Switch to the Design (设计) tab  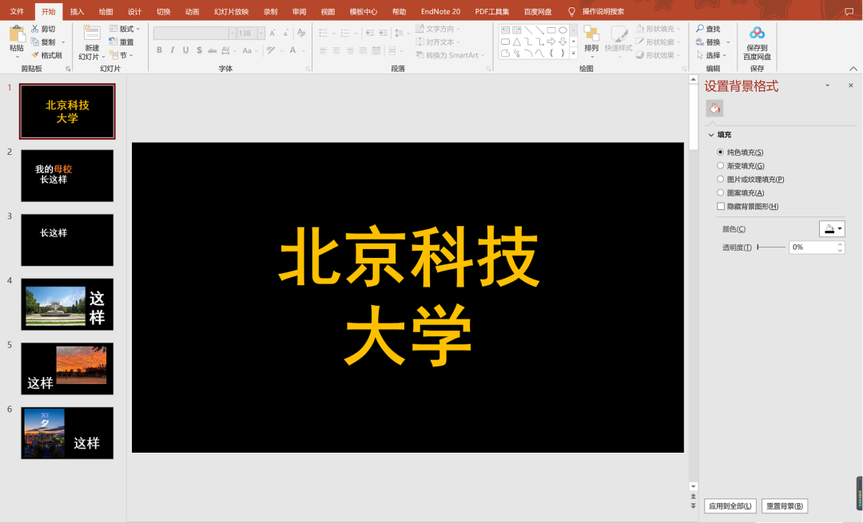click(x=134, y=11)
